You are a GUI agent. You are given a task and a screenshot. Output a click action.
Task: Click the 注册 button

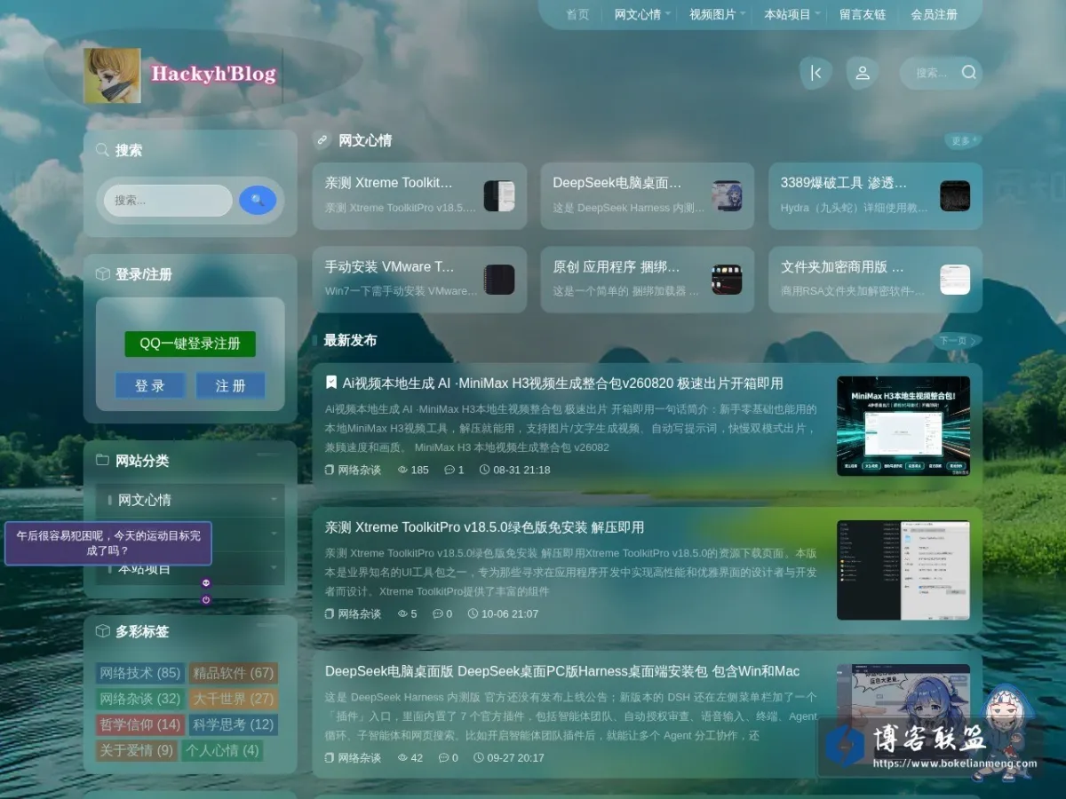pos(230,385)
